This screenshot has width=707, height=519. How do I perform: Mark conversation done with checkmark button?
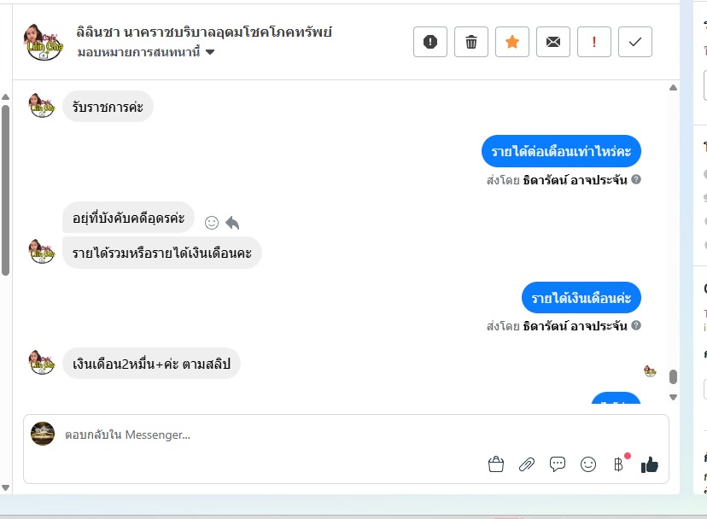tap(634, 42)
